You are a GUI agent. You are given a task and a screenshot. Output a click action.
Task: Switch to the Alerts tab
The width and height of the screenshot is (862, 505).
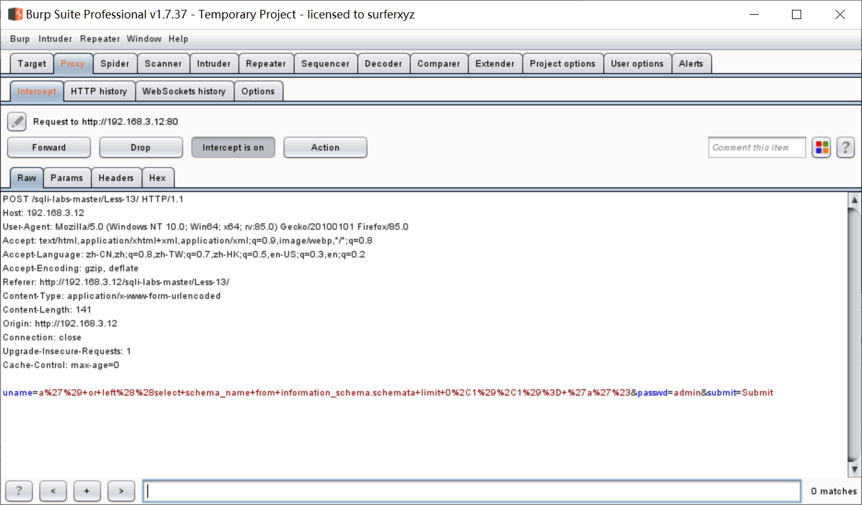tap(691, 63)
